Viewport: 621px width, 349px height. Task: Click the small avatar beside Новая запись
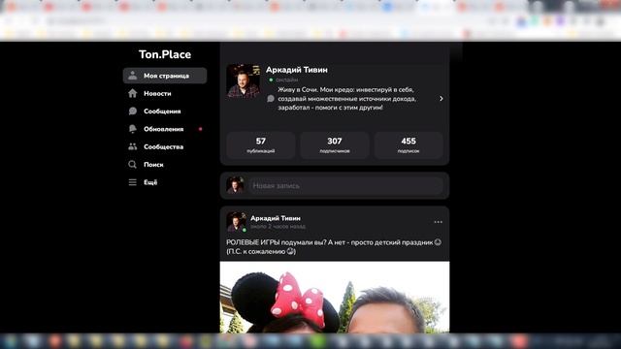coord(235,185)
